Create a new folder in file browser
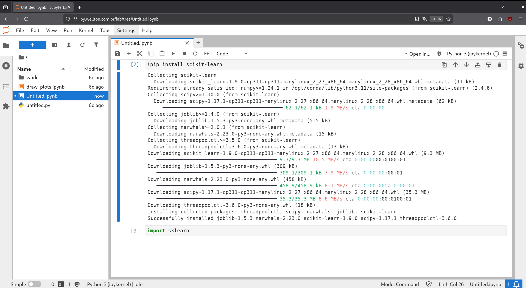 click(x=55, y=45)
